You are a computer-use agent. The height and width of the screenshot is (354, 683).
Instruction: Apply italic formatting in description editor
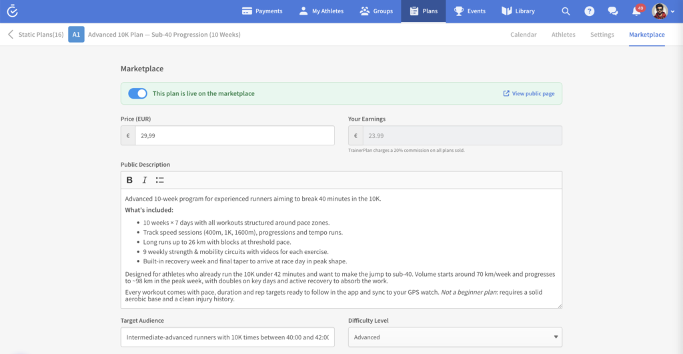tap(144, 180)
